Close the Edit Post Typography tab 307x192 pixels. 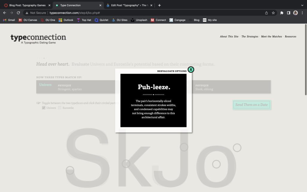151,5
